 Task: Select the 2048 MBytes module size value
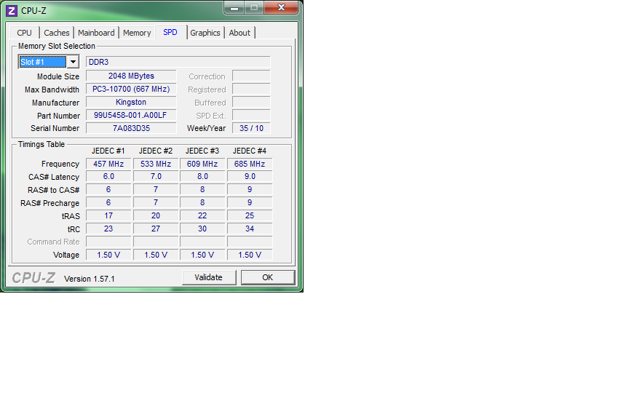click(131, 76)
